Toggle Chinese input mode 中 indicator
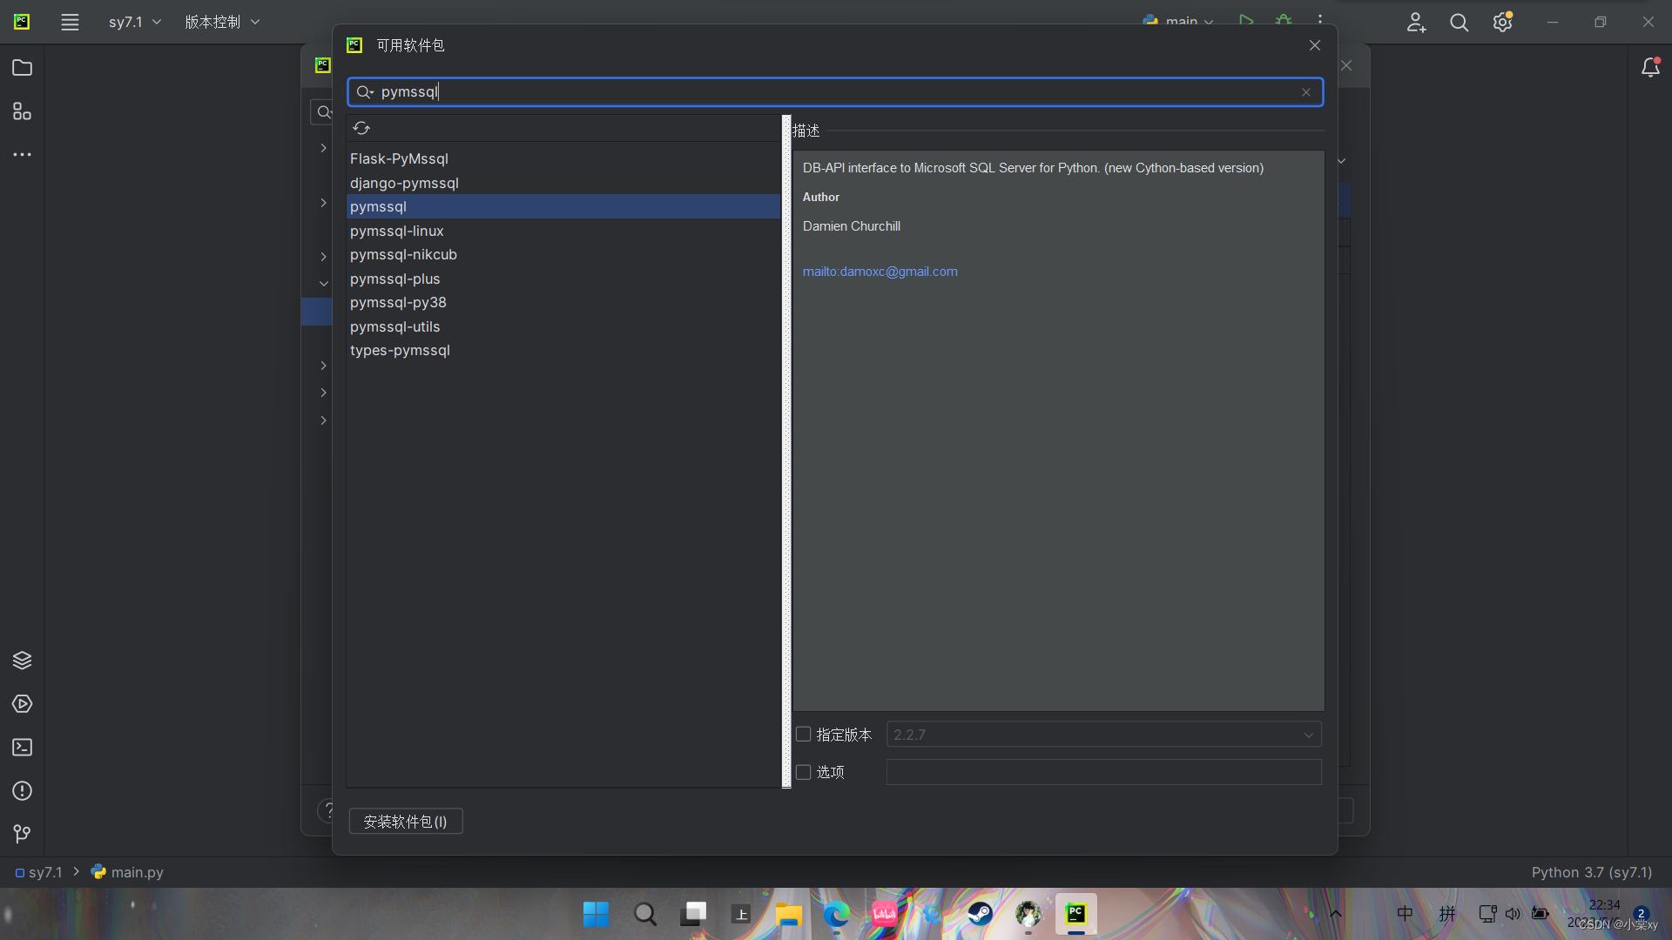 pos(1405,914)
